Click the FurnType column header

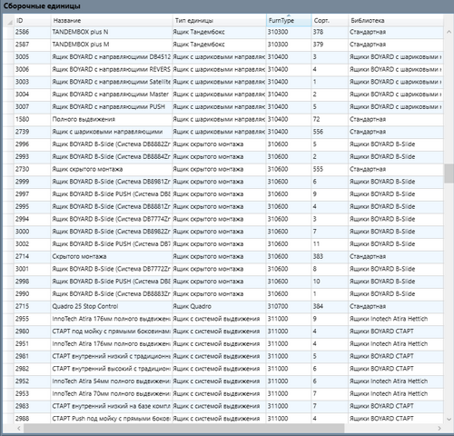(289, 21)
